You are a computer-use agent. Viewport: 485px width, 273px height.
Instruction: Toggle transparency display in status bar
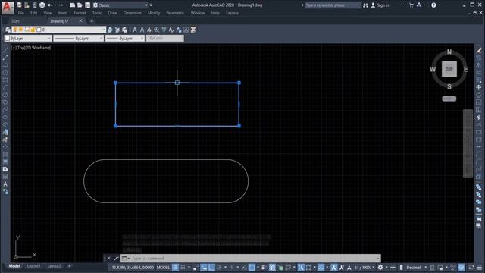272,268
